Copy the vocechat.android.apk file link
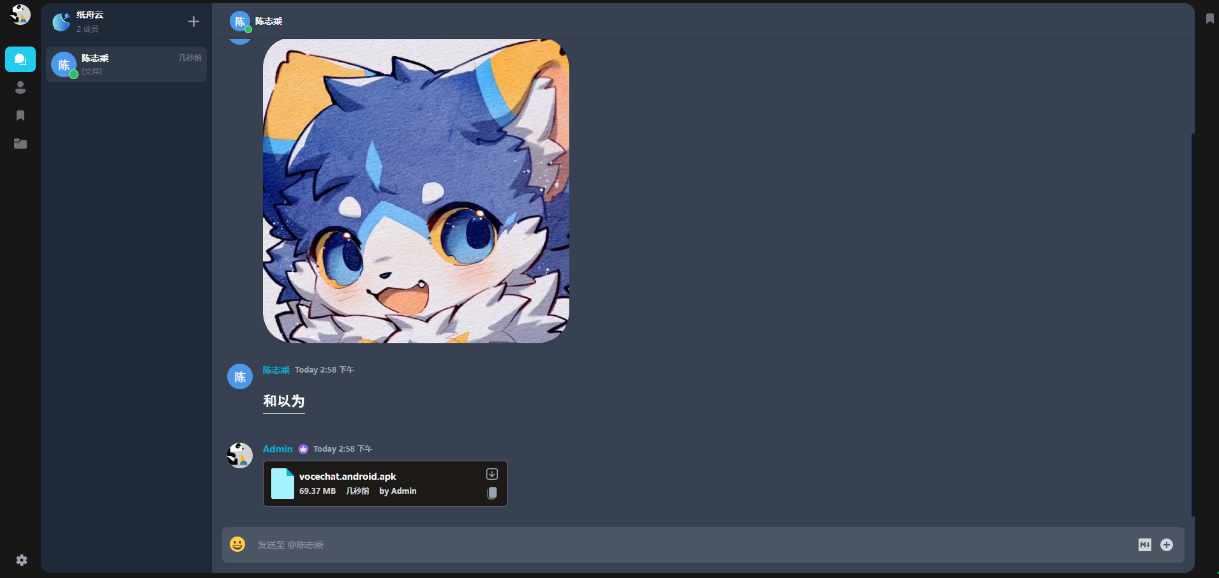Screen dimensions: 1219x578 [x=492, y=493]
